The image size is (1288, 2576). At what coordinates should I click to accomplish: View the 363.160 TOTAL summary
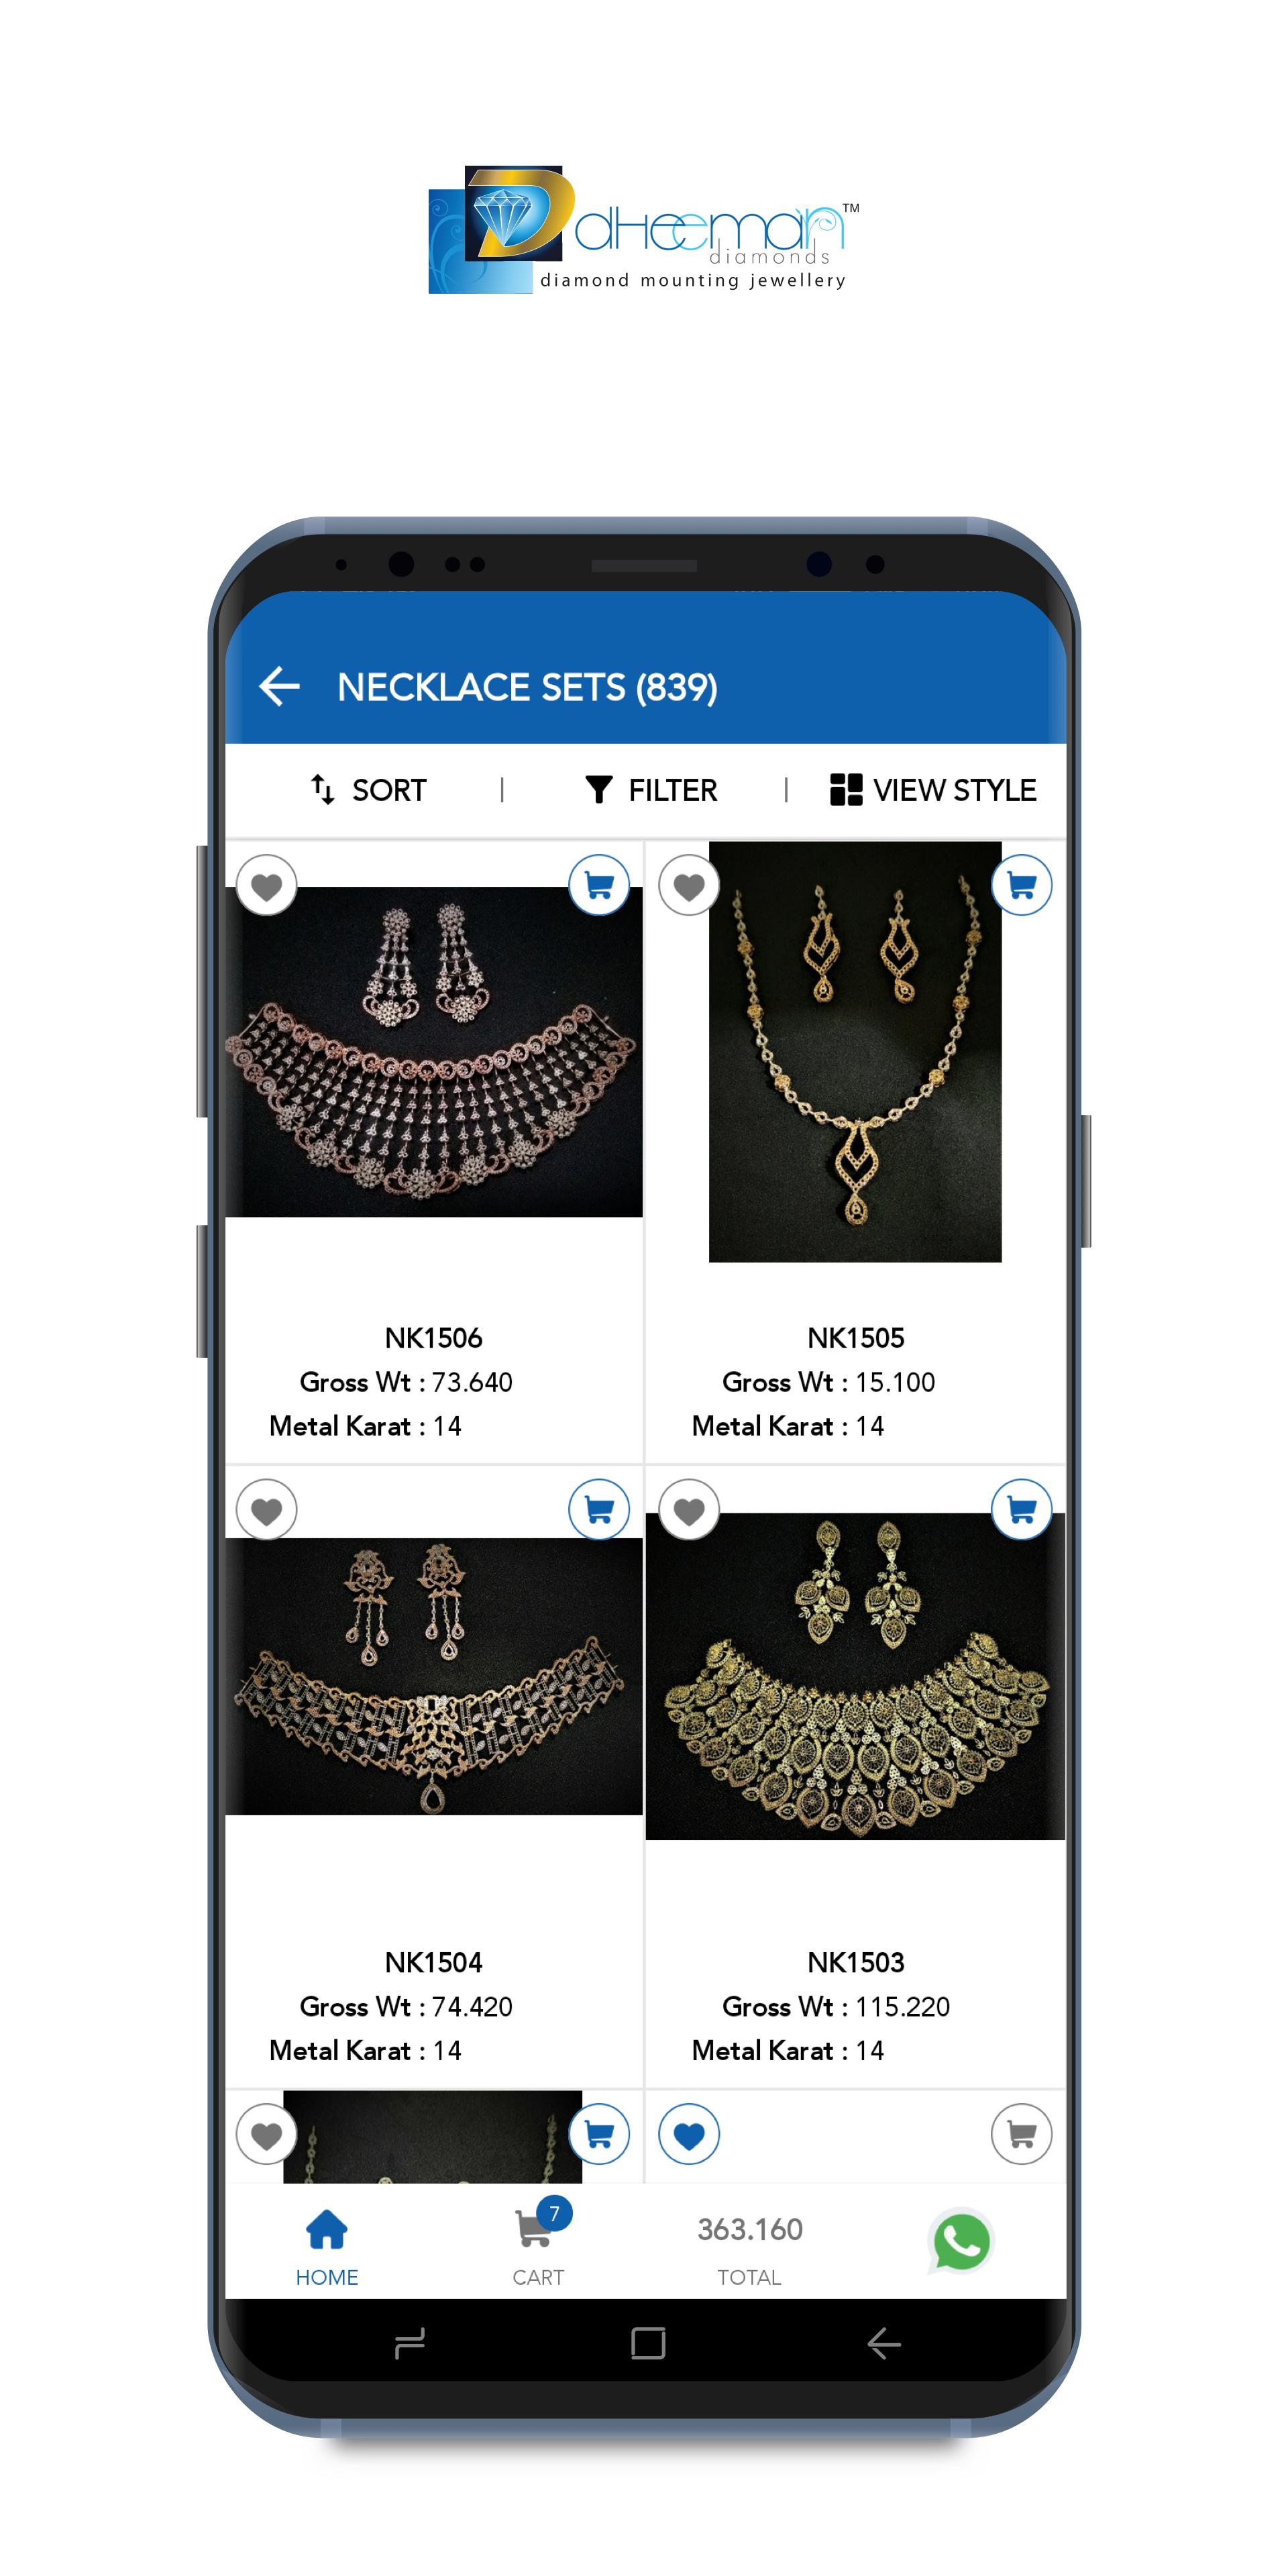[x=750, y=2250]
